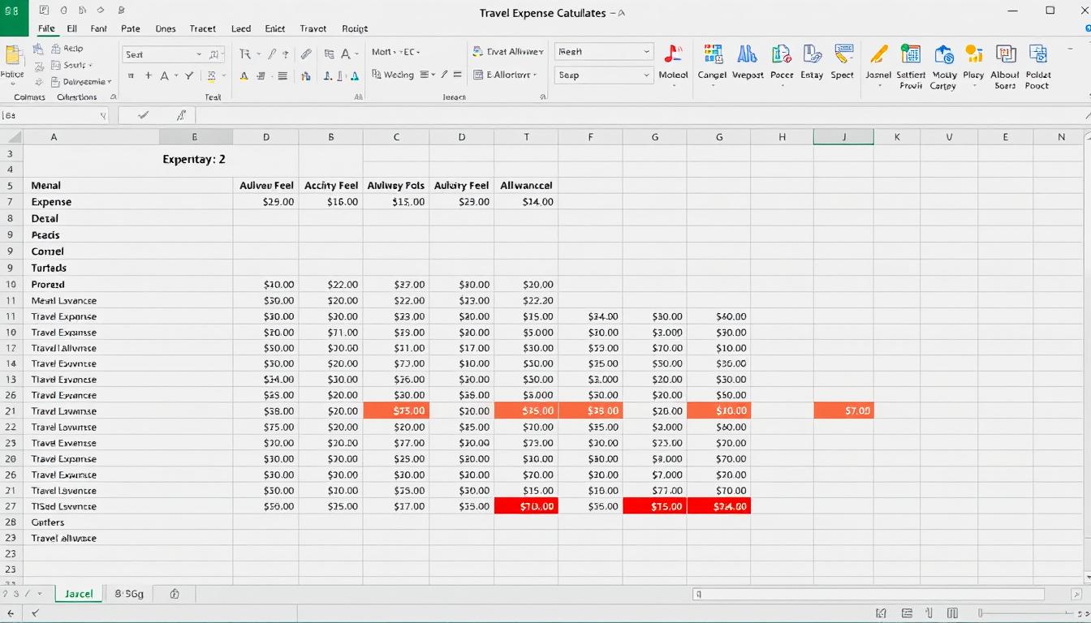Select column header J
Screen dimensions: 1091x623
[x=843, y=137]
